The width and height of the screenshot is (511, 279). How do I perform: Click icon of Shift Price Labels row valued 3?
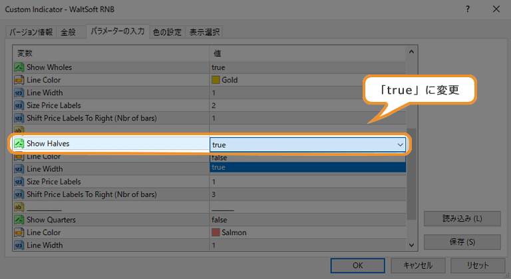point(19,194)
